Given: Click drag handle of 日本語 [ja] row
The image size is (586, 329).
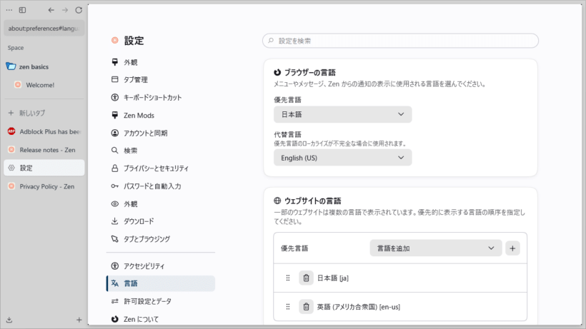Looking at the screenshot, I should tap(288, 278).
